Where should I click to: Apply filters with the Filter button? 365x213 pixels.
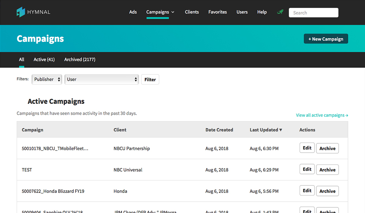(x=150, y=80)
